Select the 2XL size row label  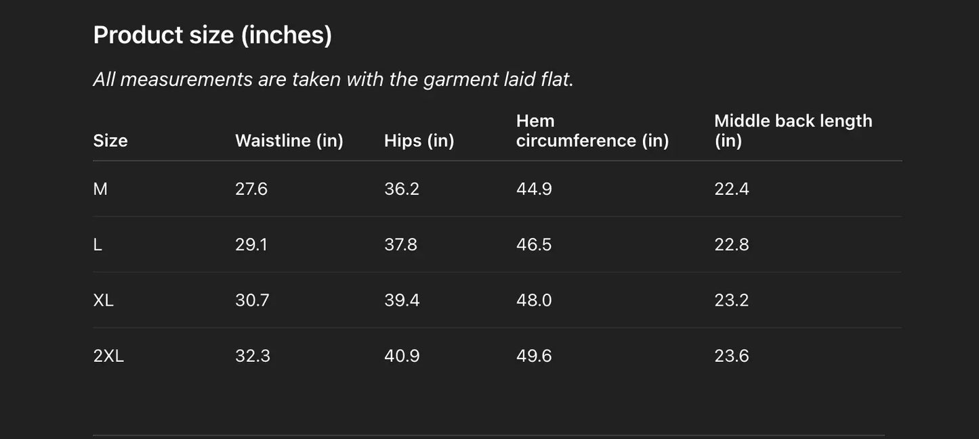[x=108, y=356]
